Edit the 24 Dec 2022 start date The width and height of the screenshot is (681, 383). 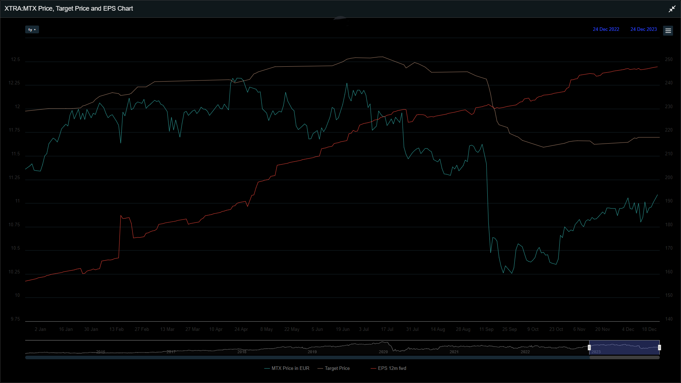[606, 29]
